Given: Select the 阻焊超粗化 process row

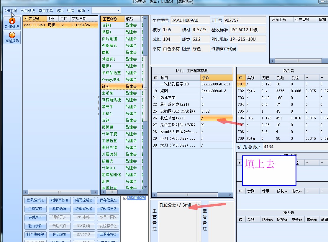Looking at the screenshot, I should pos(122,175).
